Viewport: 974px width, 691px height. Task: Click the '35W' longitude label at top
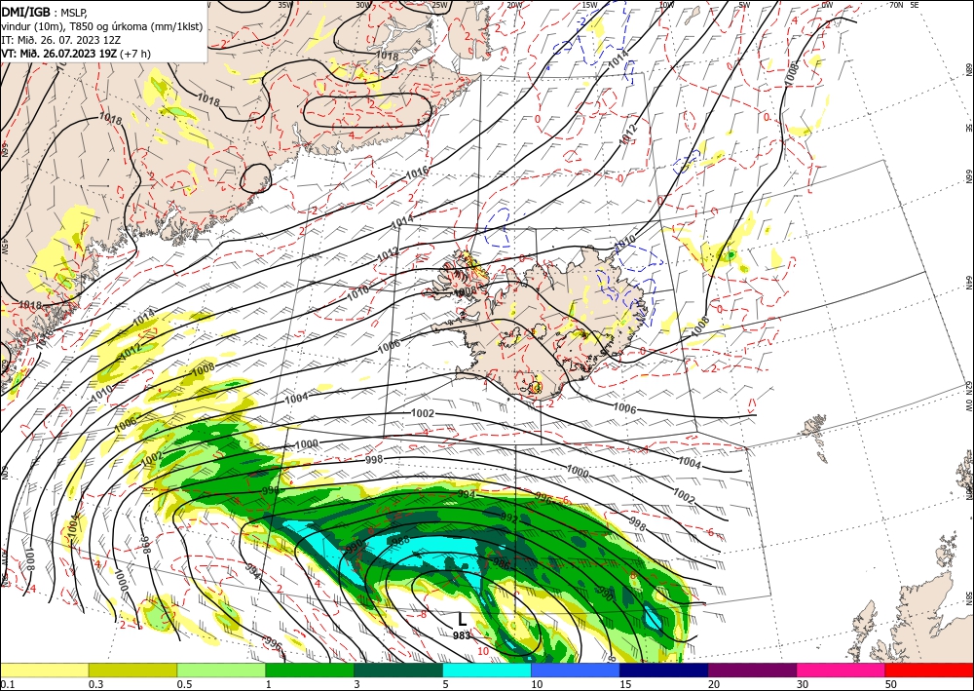point(285,5)
